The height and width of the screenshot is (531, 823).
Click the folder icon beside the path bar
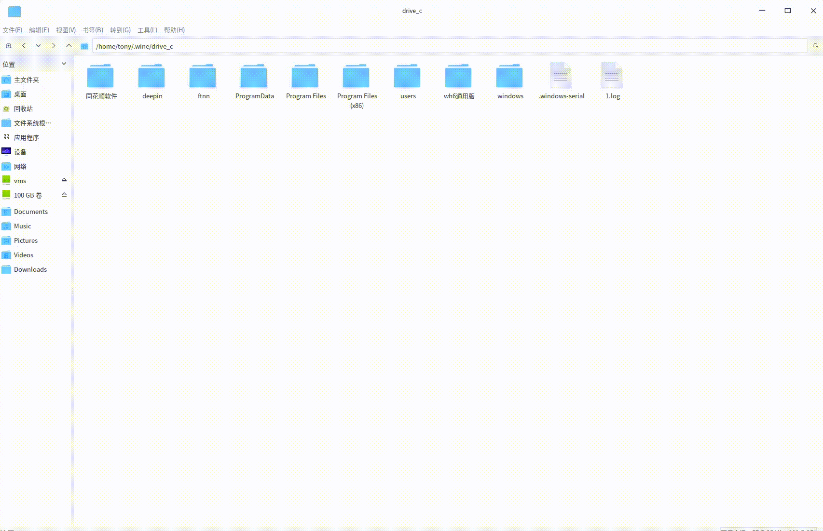[x=84, y=46]
